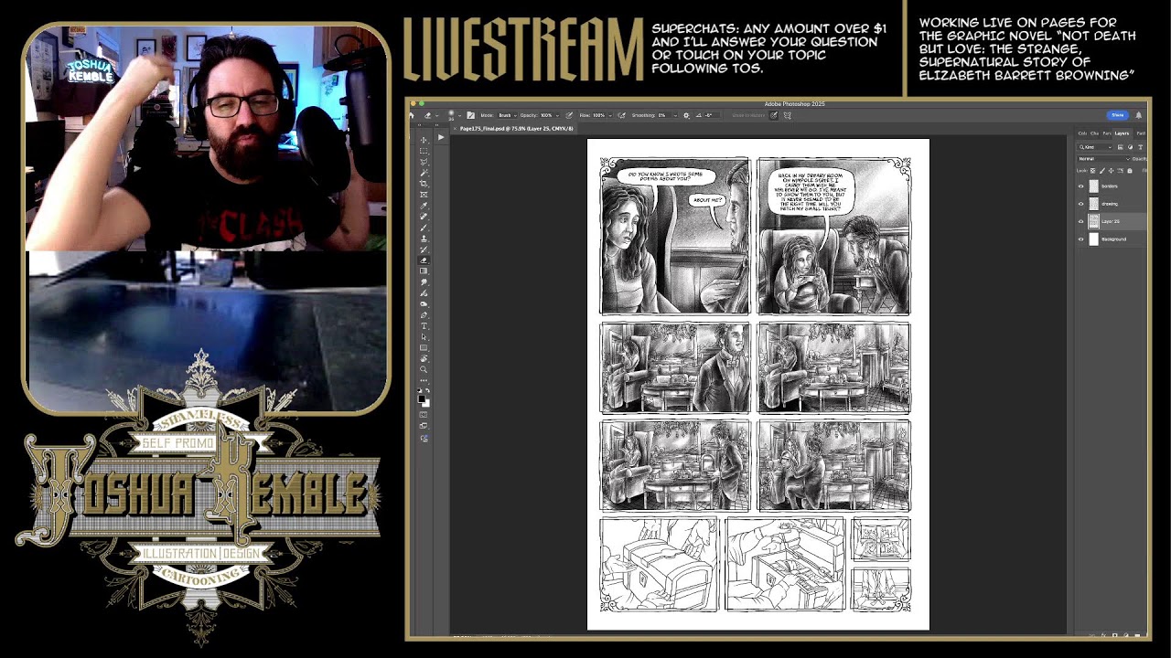Open the background color picker
This screenshot has width=1171, height=658.
(x=426, y=403)
